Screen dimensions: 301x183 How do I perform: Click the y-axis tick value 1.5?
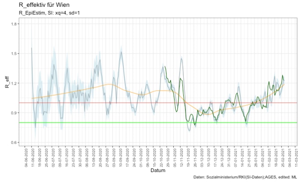tap(15, 54)
